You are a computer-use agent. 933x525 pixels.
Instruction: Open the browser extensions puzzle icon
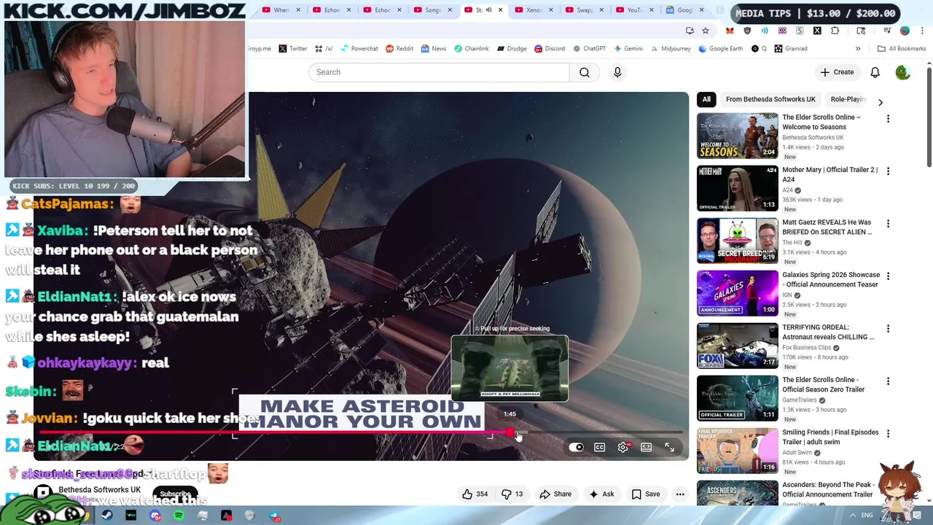point(835,31)
